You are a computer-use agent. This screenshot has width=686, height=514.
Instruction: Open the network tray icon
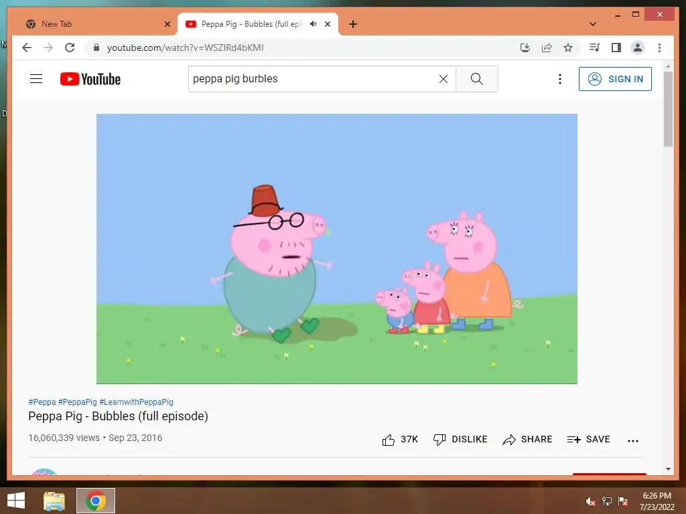click(607, 501)
